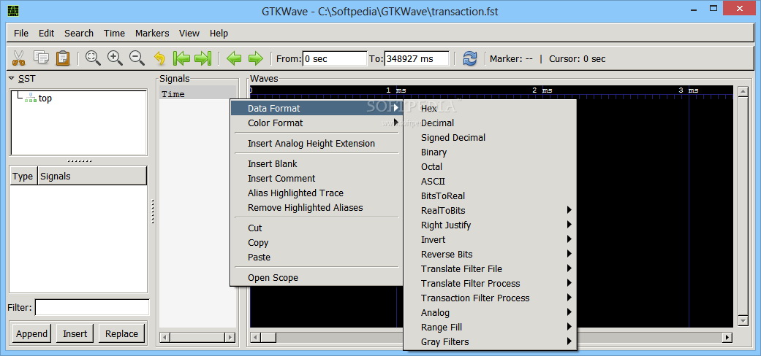Click the Waves horizontal scrollbar handle

[268, 337]
